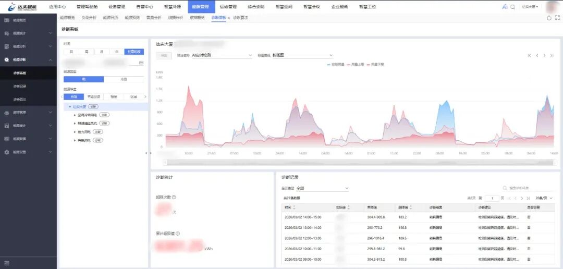Open the AI实时检测 algorithm dropdown
This screenshot has width=563, height=269.
pos(222,55)
